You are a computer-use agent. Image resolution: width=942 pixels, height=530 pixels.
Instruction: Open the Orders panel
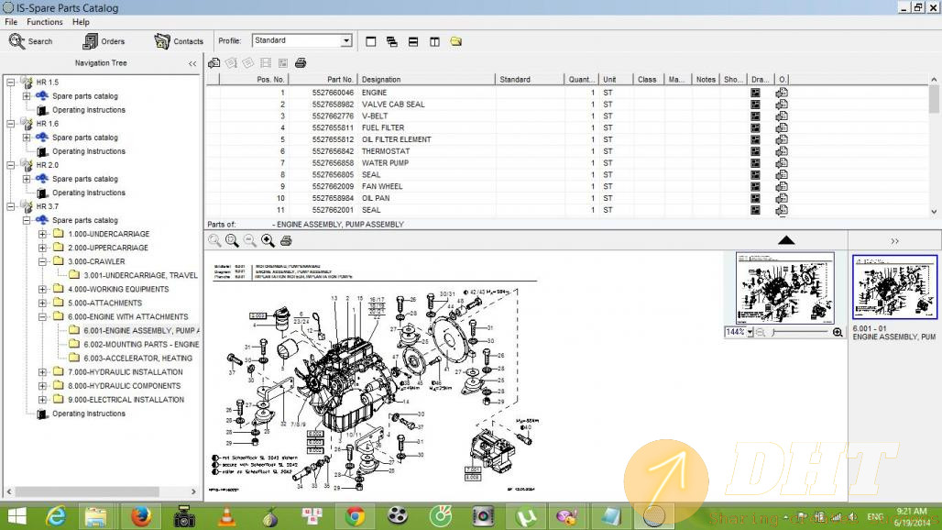click(103, 41)
